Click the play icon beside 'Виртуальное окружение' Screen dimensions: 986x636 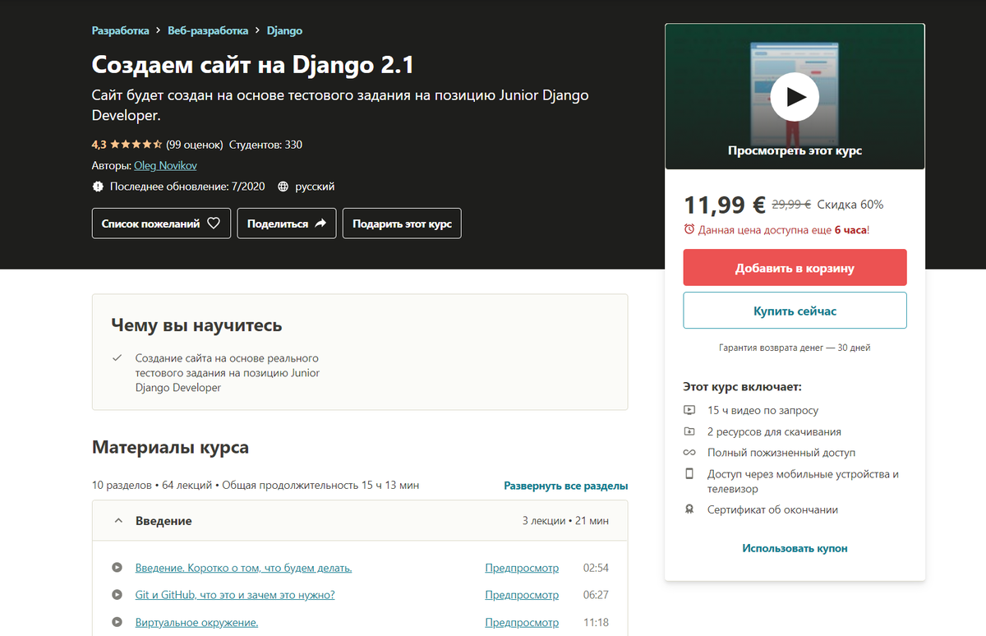(117, 622)
